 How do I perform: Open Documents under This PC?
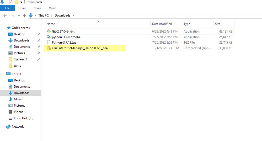22,87
